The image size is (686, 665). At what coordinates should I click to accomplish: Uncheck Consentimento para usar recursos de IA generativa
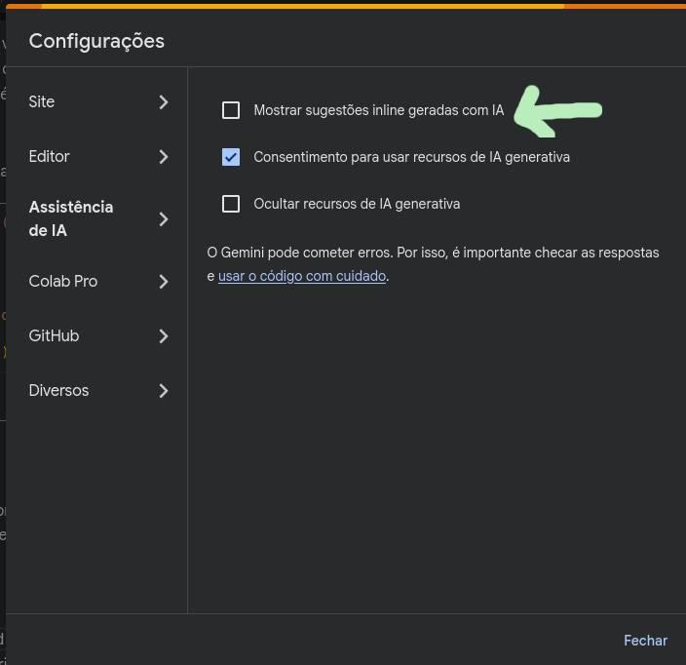click(x=231, y=157)
